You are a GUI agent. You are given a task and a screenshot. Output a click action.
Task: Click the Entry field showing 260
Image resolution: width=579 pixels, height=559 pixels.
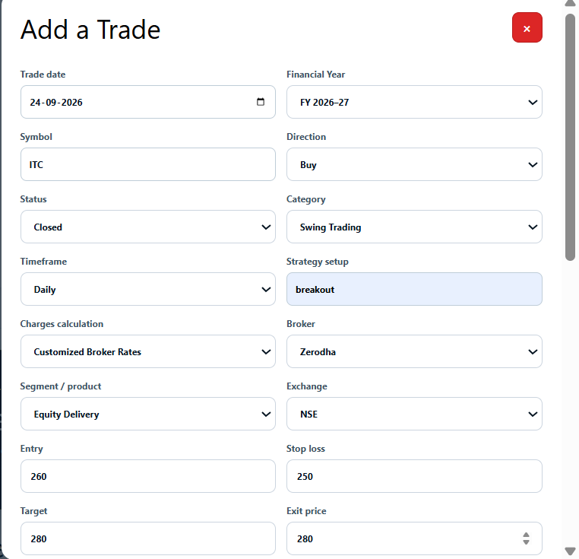tap(147, 476)
